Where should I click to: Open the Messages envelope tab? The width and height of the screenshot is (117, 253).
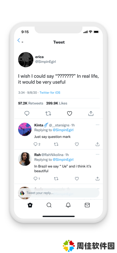[x=87, y=205]
